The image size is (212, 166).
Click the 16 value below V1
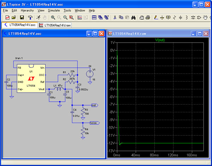[x=94, y=79]
